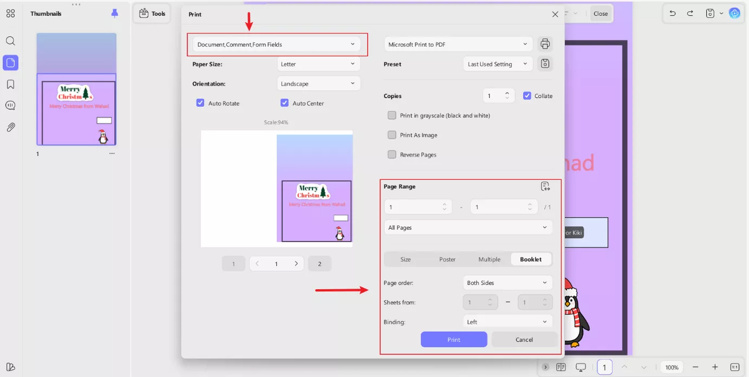The height and width of the screenshot is (377, 749).
Task: Select the Multiple print layout tab
Action: pos(489,259)
